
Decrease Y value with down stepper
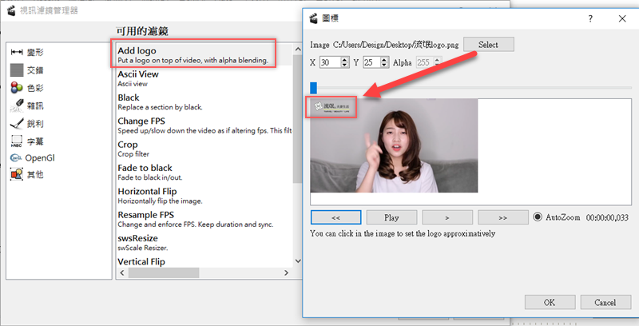click(x=385, y=66)
